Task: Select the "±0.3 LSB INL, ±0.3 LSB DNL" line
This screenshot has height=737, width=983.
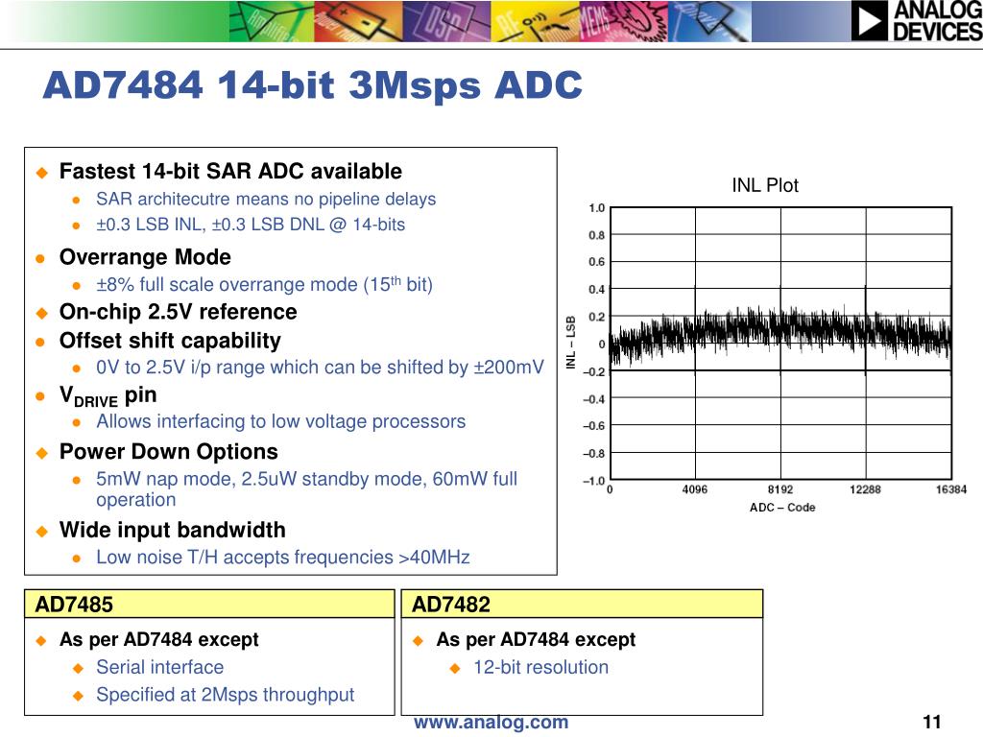Action: pos(251,225)
